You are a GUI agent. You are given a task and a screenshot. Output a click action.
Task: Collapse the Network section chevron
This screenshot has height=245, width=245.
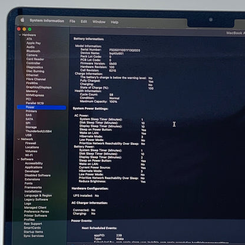[x=19, y=139]
